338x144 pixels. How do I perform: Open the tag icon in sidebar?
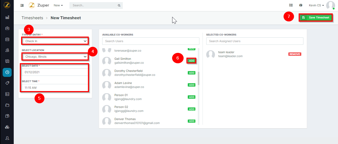point(7,83)
